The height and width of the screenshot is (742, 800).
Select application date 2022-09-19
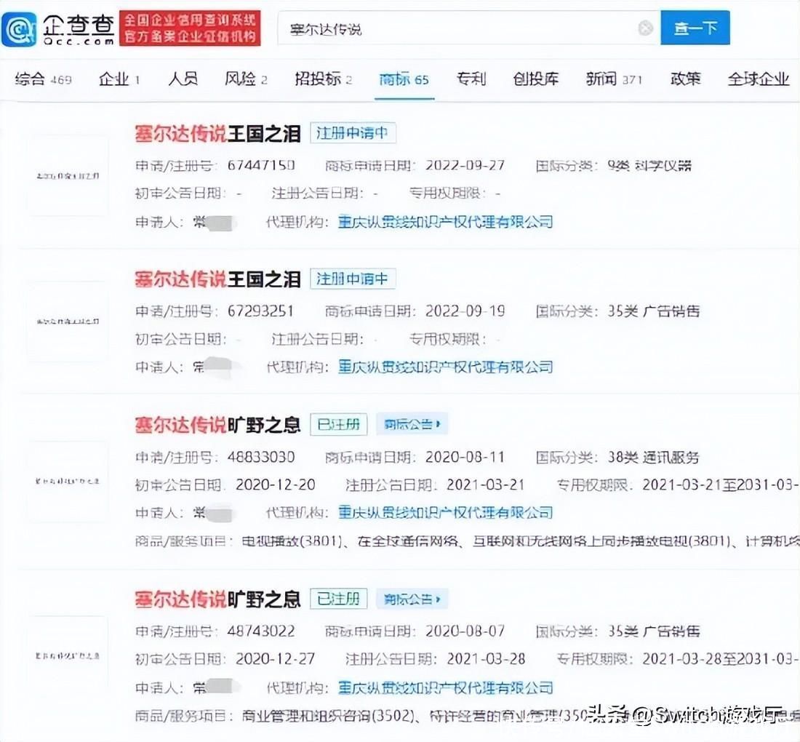(x=465, y=311)
